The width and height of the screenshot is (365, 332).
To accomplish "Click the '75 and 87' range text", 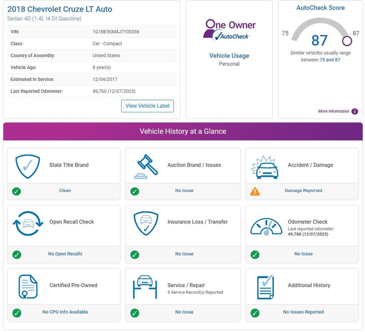I will click(330, 60).
